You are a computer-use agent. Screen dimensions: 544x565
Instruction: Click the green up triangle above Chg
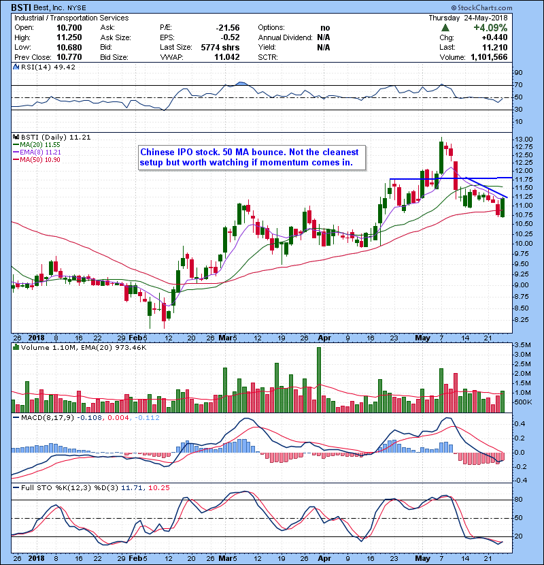[x=445, y=28]
